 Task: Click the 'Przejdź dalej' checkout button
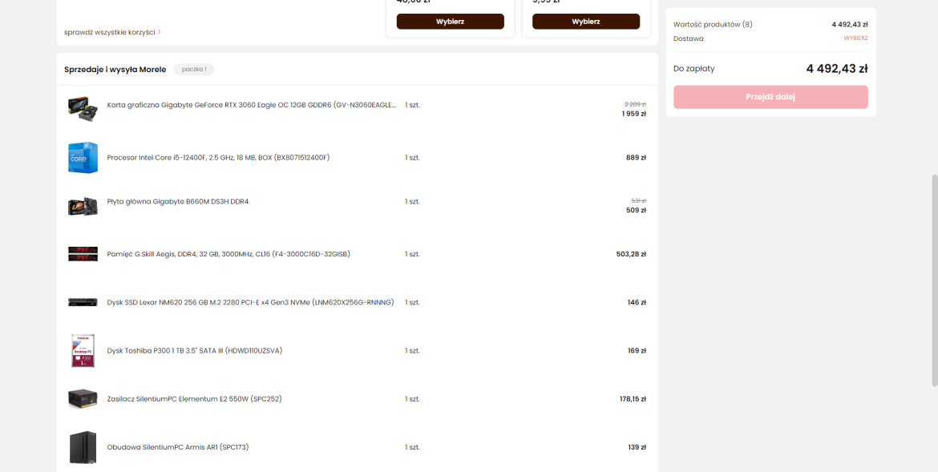[770, 97]
